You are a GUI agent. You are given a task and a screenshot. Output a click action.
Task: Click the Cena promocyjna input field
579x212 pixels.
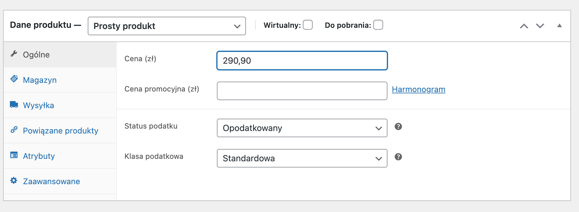point(302,91)
